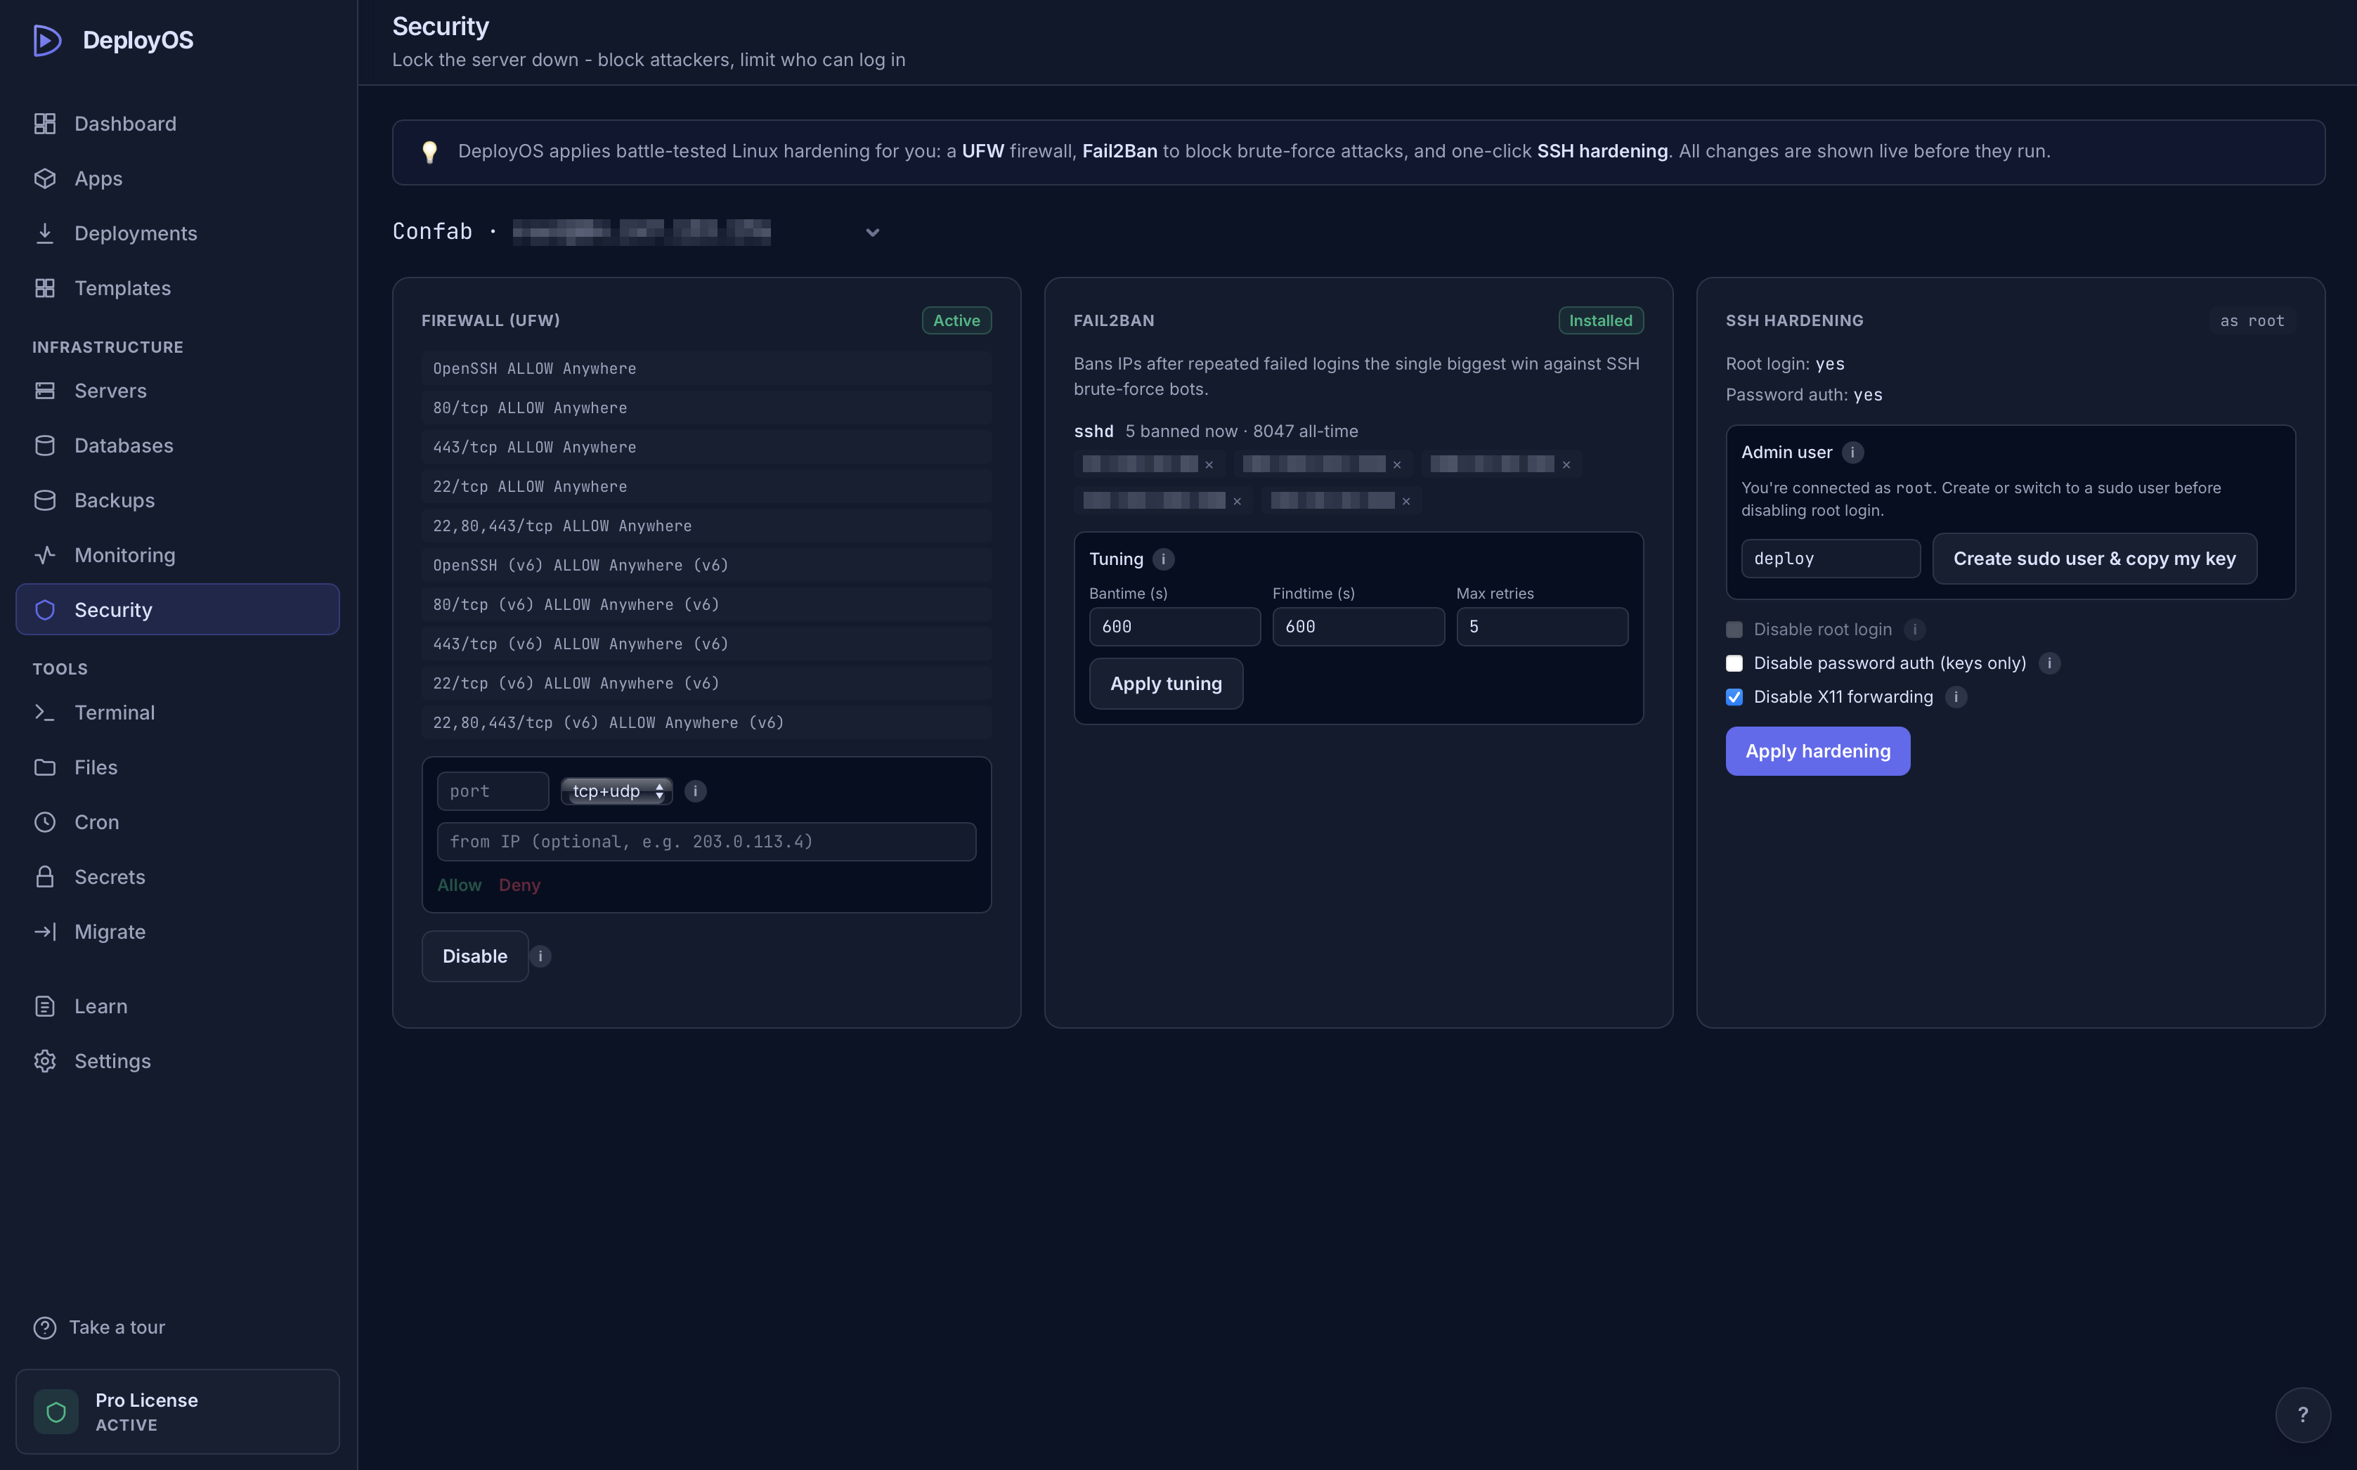Open the tcp+udp protocol dropdown

(616, 791)
